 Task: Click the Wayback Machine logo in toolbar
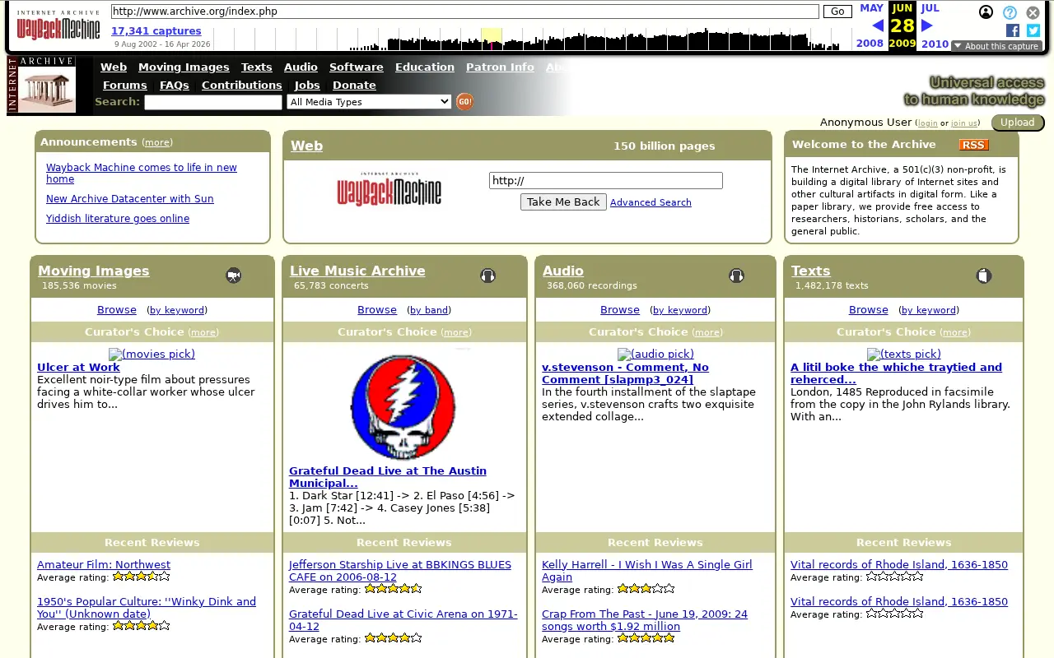coord(58,25)
